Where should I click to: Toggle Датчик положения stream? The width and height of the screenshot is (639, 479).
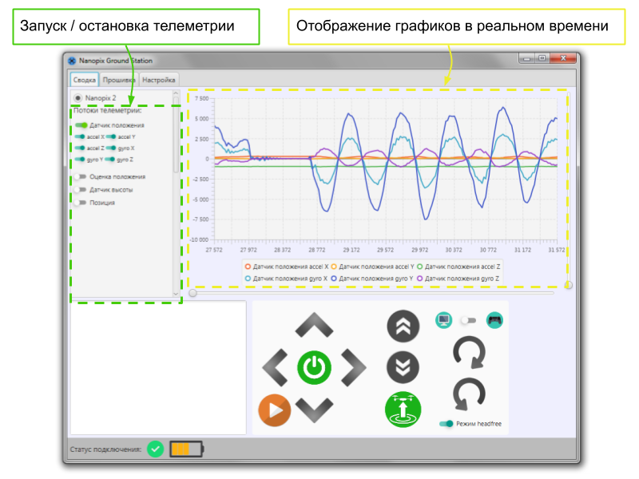click(81, 125)
